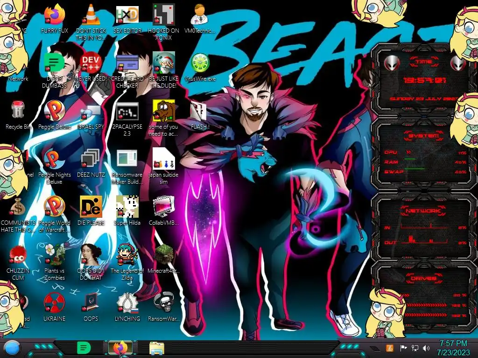Open the money bag COMMUNISTS HATE THIS icon
The image size is (478, 358).
18,207
